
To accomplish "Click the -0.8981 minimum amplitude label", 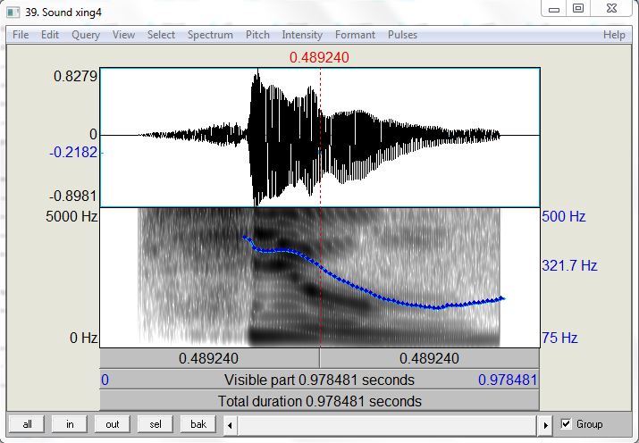I will tap(73, 196).
